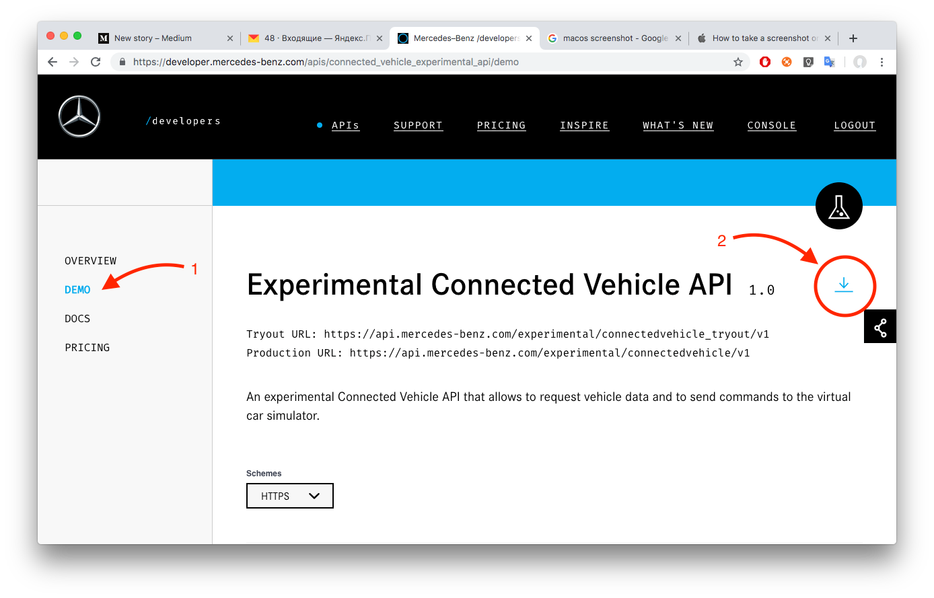Expand the HTTPS schemes dropdown
The image size is (934, 598).
290,496
